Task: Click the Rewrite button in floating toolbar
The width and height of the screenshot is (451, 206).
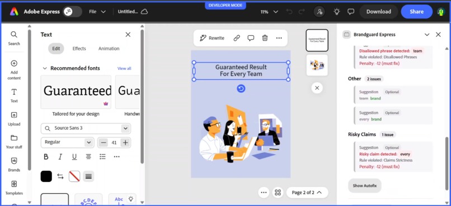Action: pos(212,38)
